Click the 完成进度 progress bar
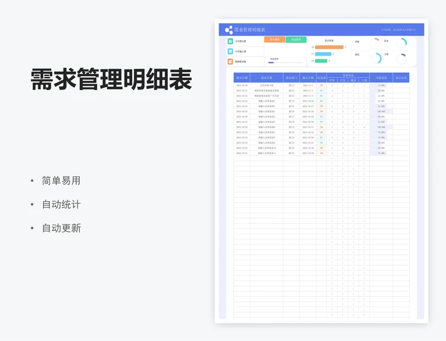 tap(285, 62)
